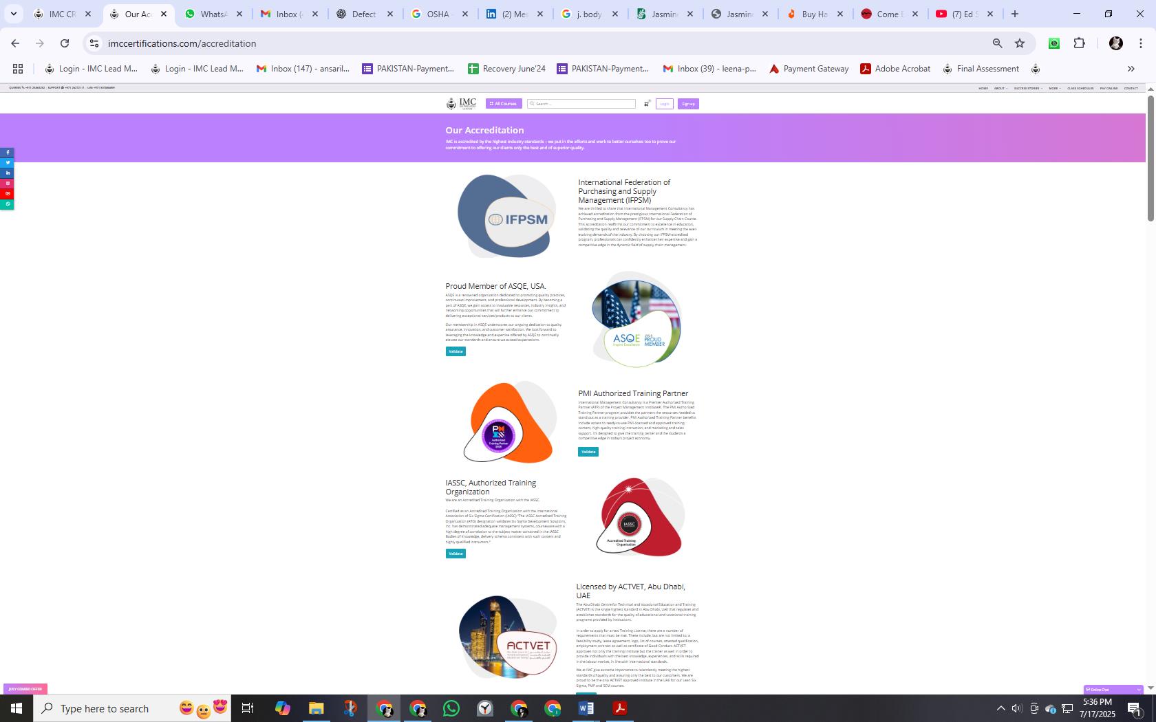The height and width of the screenshot is (722, 1156).
Task: Open Microsoft Word from the taskbar
Action: tap(586, 708)
